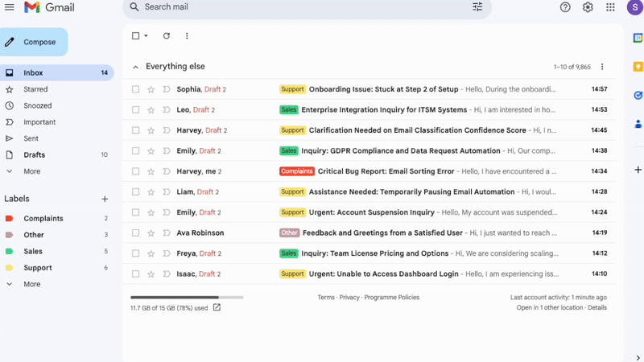Expand the side panel arrow
Viewport: 644px width, 362px height.
pos(638,357)
